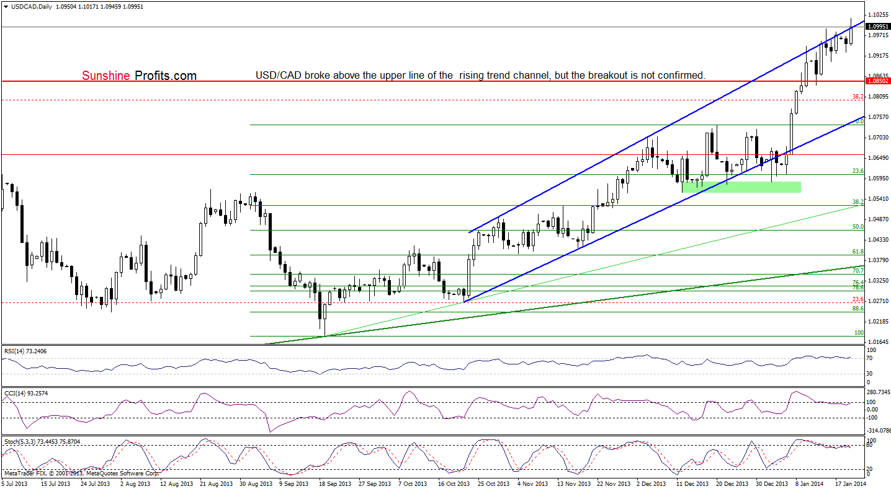Select the green support zone rectangle

click(x=741, y=187)
